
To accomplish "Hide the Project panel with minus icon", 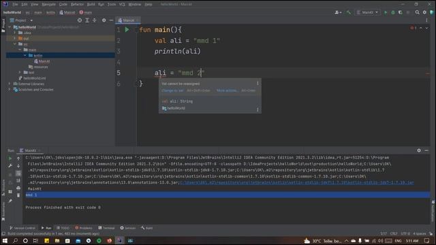I will pos(111,20).
